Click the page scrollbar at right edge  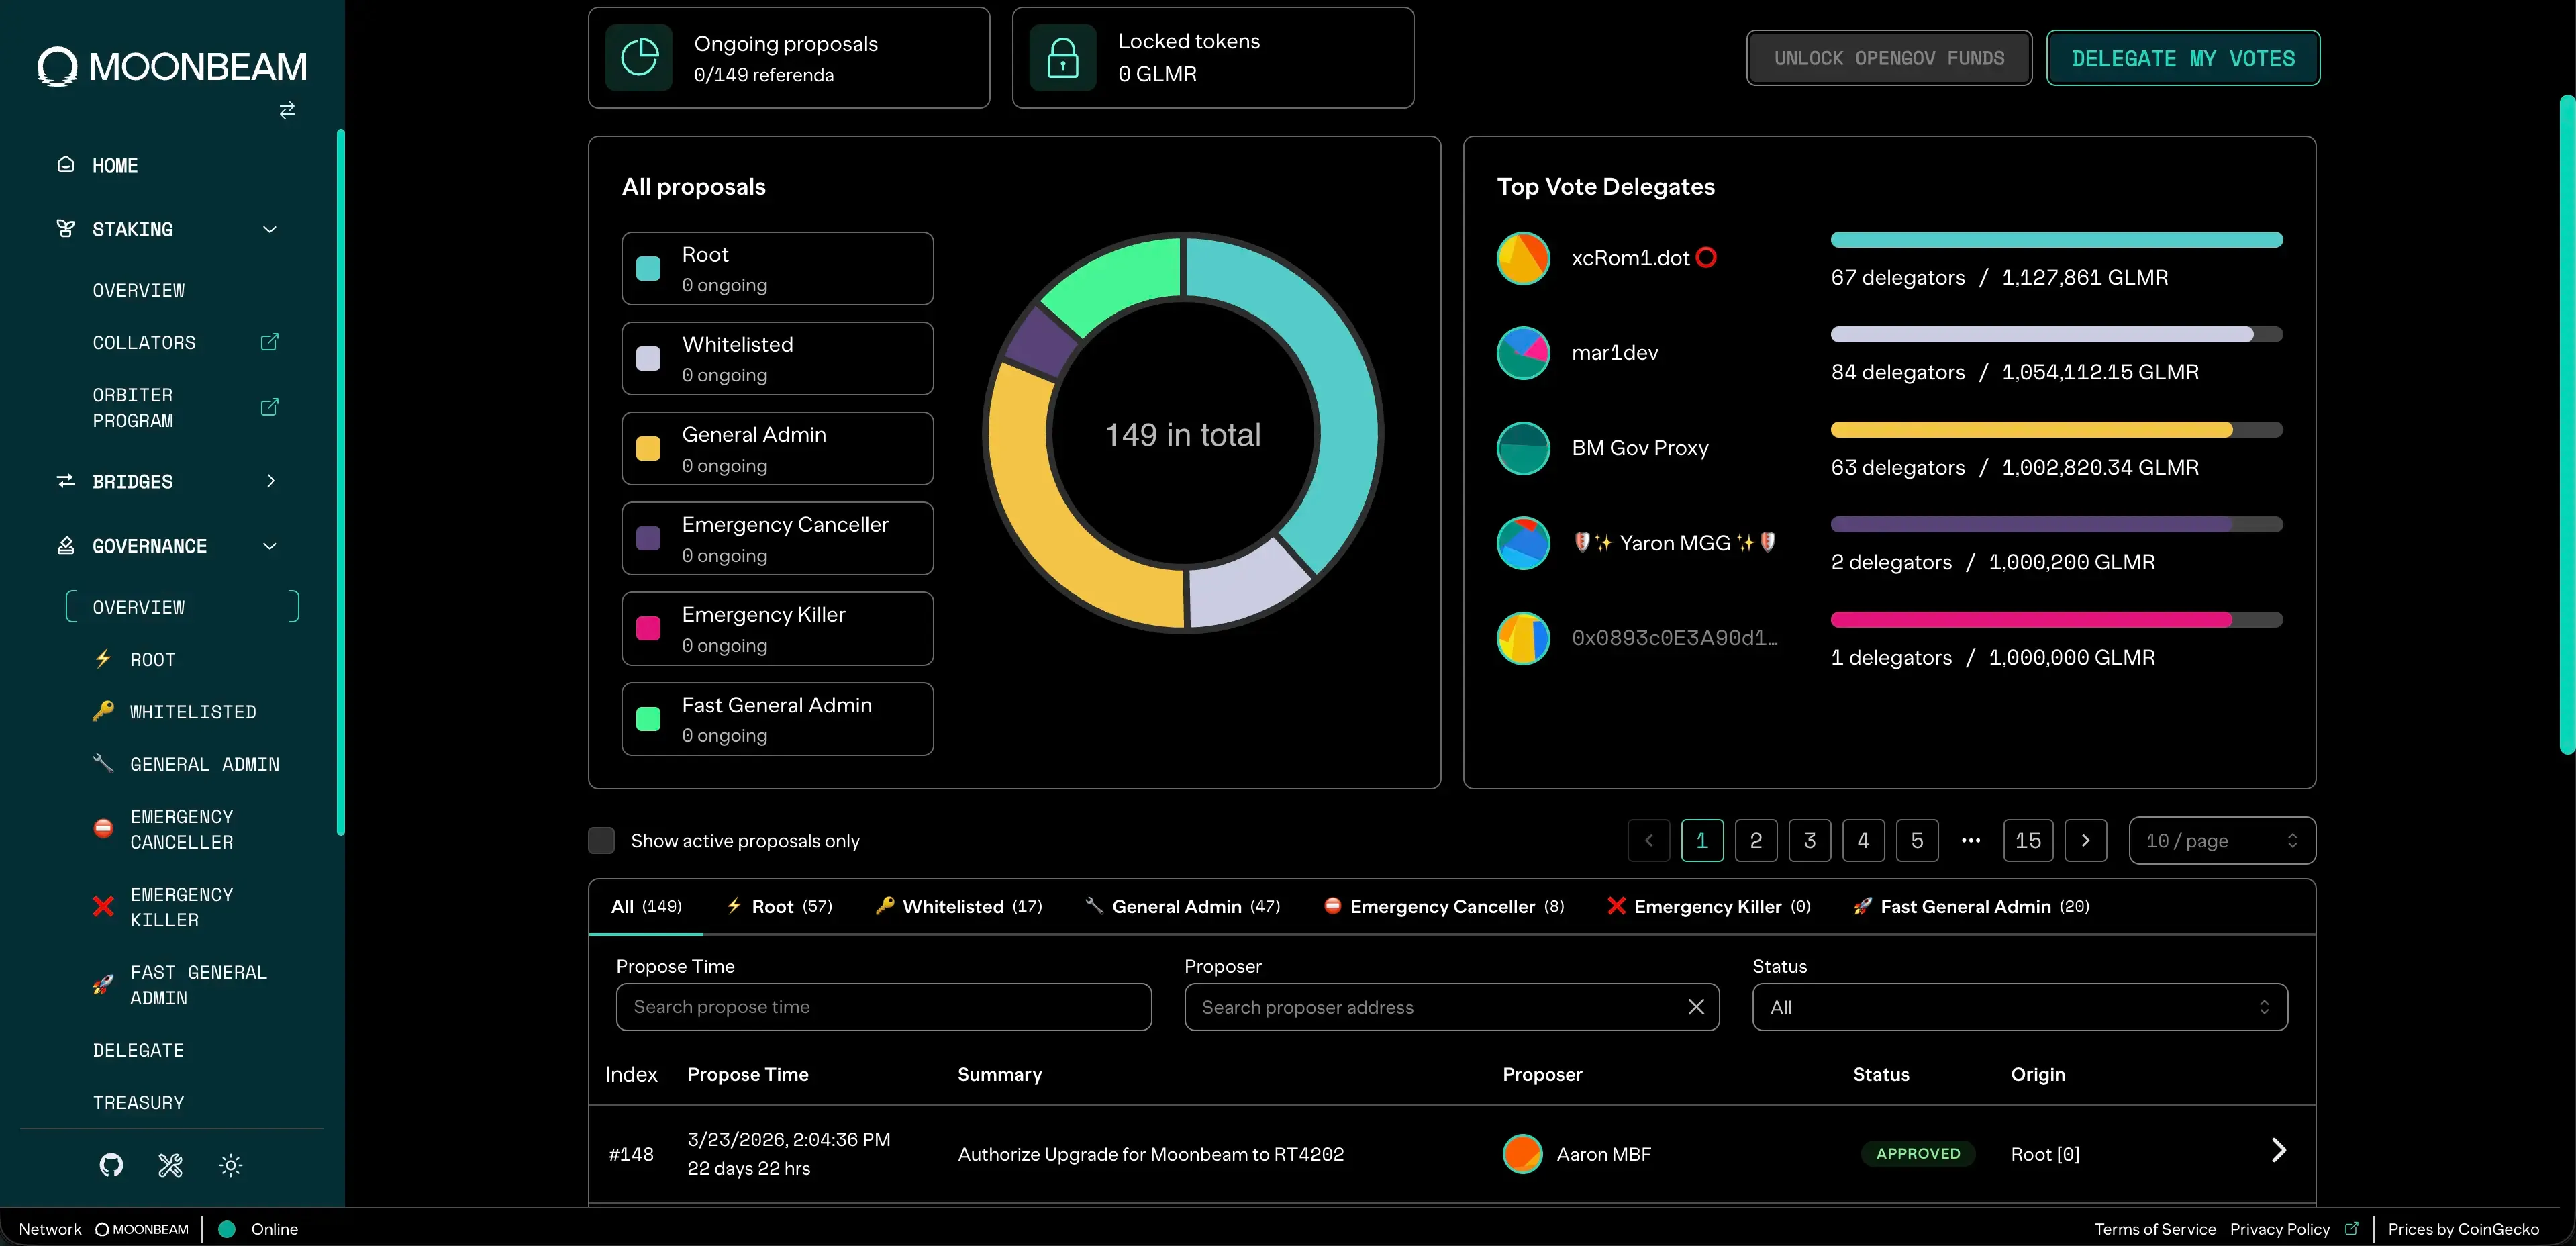tap(2568, 424)
